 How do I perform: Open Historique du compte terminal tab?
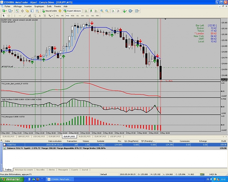(24, 170)
